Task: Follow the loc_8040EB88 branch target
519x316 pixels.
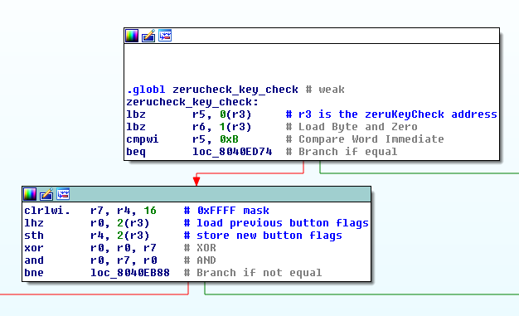Action: click(130, 273)
